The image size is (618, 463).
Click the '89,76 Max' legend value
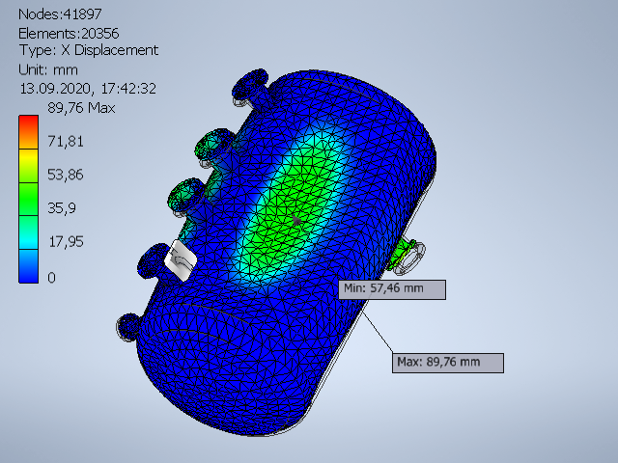pyautogui.click(x=81, y=108)
